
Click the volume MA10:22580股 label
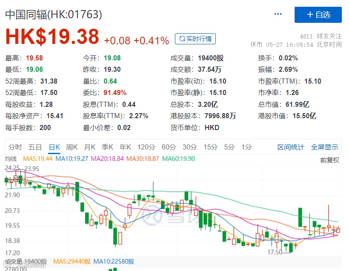[114, 261]
